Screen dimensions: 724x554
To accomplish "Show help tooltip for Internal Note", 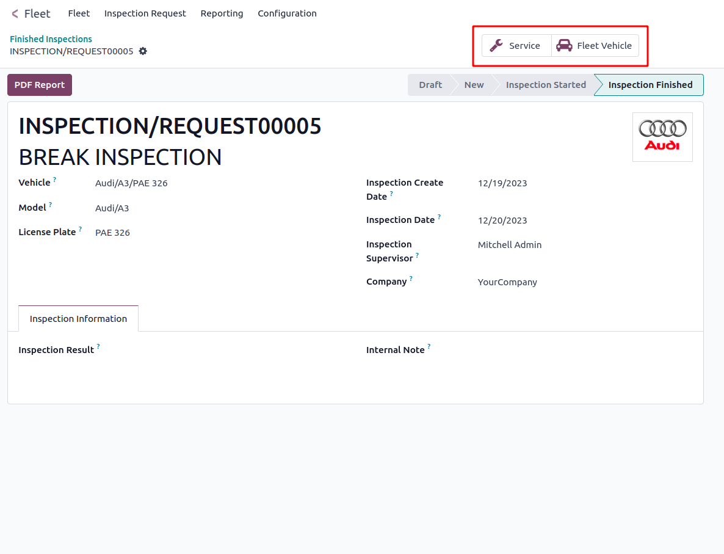I will 429,346.
